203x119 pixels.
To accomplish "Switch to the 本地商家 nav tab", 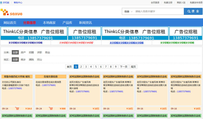I will click(49, 23).
